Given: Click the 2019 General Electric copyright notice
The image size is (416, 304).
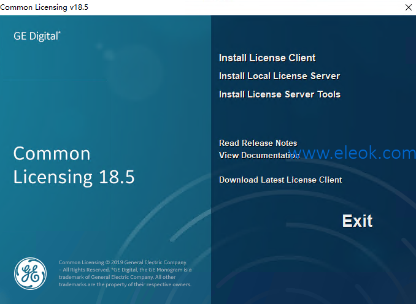Looking at the screenshot, I should [125, 273].
